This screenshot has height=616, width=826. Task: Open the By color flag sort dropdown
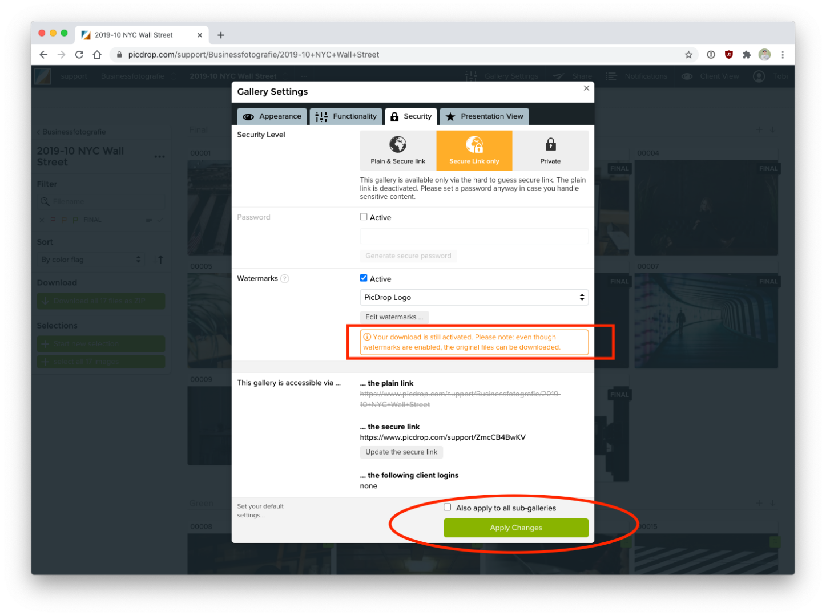91,260
